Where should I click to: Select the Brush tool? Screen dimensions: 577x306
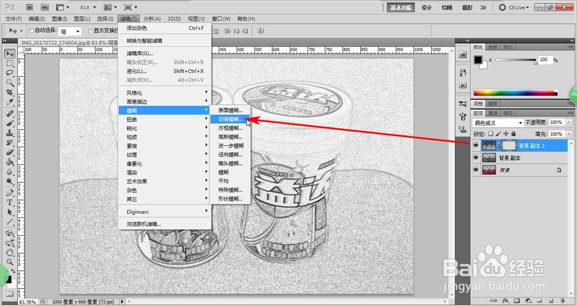(x=10, y=123)
